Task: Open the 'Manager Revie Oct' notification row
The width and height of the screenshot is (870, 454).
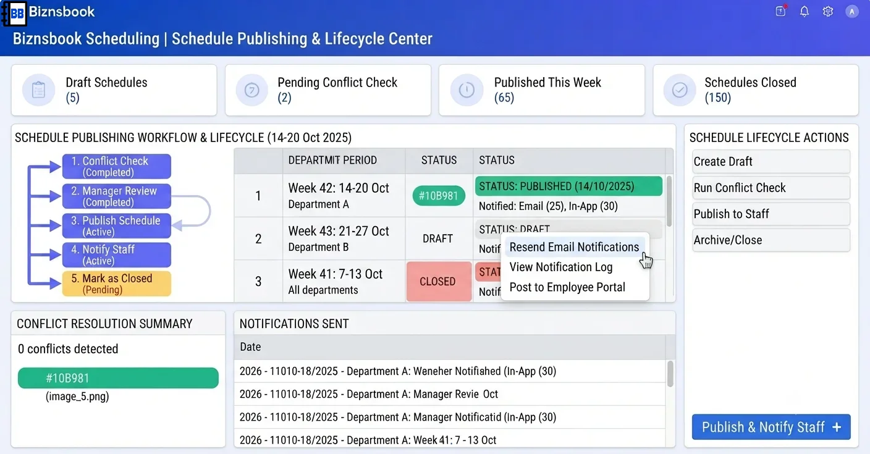Action: pyautogui.click(x=450, y=394)
